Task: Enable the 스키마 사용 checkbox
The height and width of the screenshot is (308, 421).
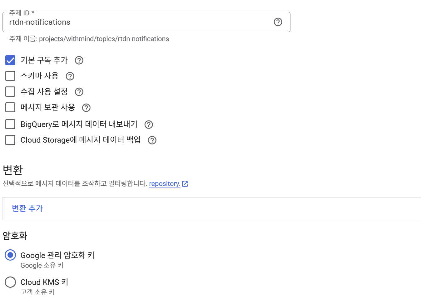Action: pyautogui.click(x=10, y=76)
